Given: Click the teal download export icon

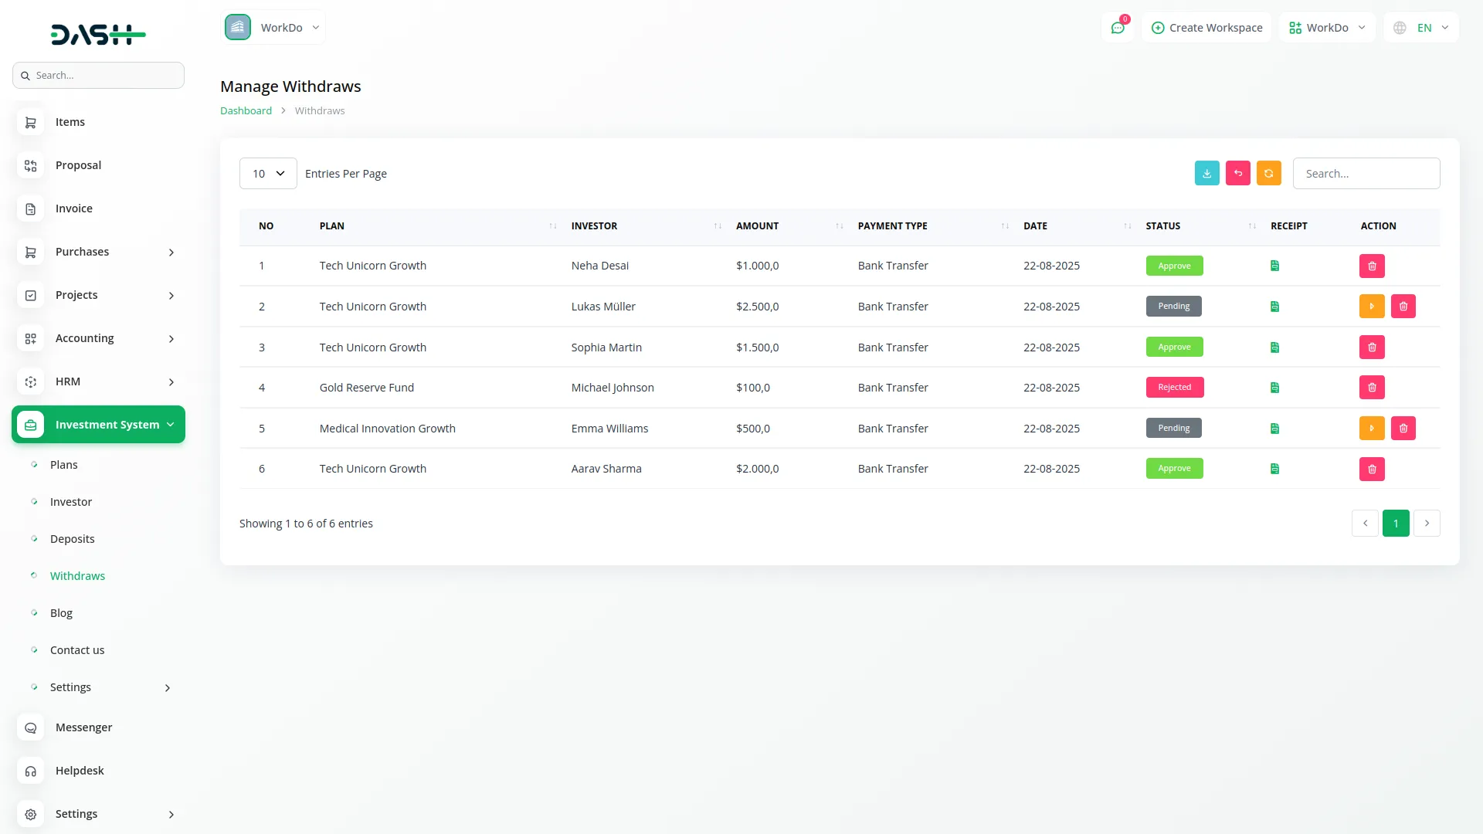Looking at the screenshot, I should click(1206, 174).
